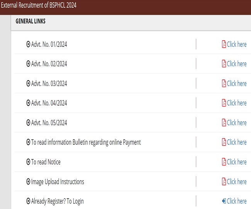Select the bullet beside Advt. No. 04/2024
The width and height of the screenshot is (251, 209).
coord(28,103)
